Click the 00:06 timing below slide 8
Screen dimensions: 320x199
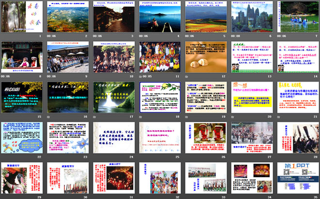pyautogui.click(x=5, y=76)
